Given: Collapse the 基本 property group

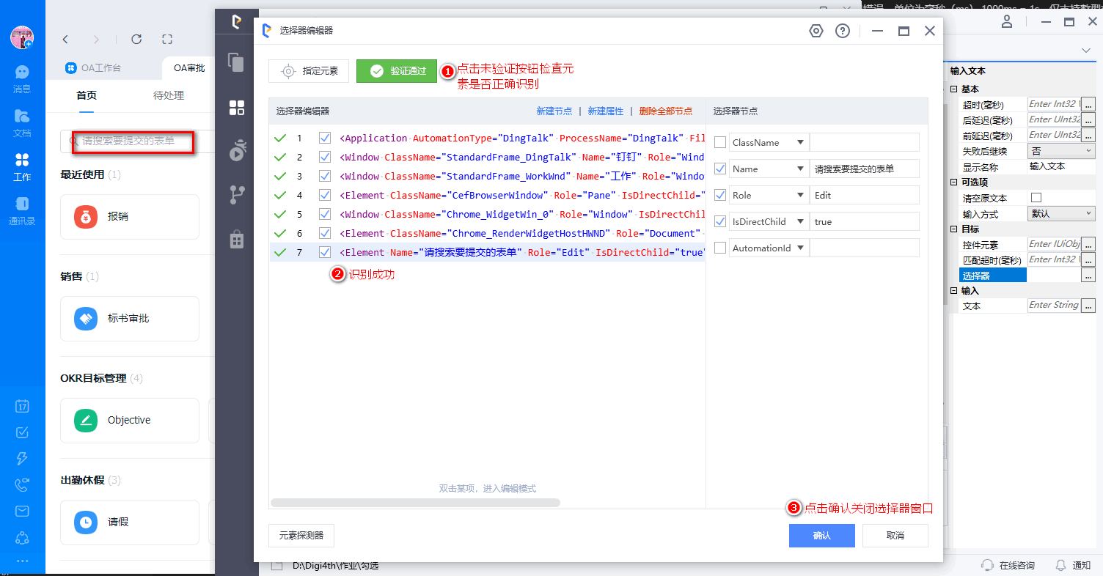Looking at the screenshot, I should coord(954,89).
